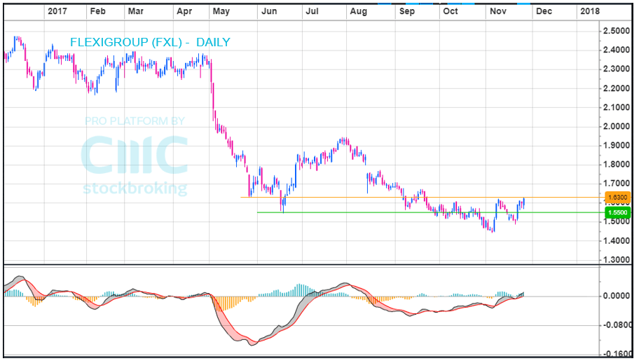Screen dimensions: 639x361
Task: Click the 1.3000 value on the price axis
Action: coord(617,260)
